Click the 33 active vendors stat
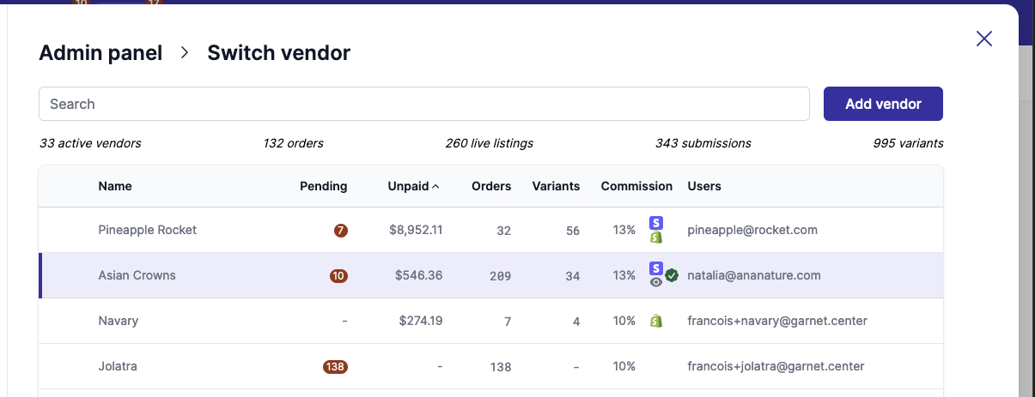 [90, 143]
